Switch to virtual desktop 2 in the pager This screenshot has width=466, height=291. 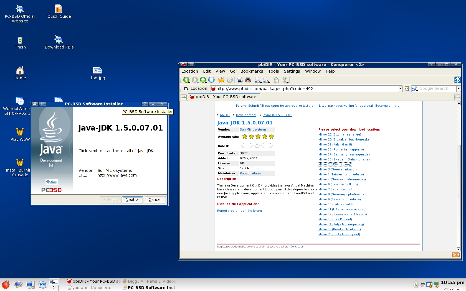(54, 288)
